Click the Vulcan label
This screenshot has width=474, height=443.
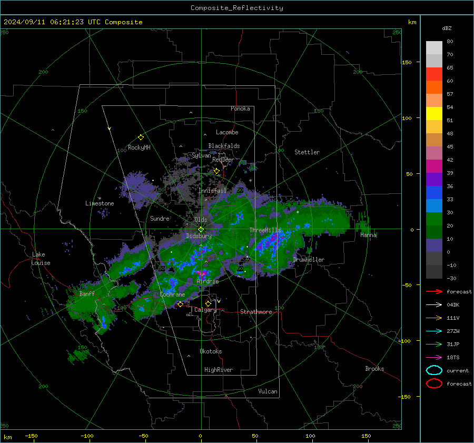click(x=268, y=391)
